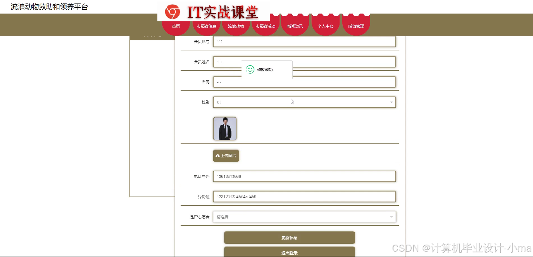Click the profile photo thumbnail
This screenshot has width=533, height=257.
[225, 129]
